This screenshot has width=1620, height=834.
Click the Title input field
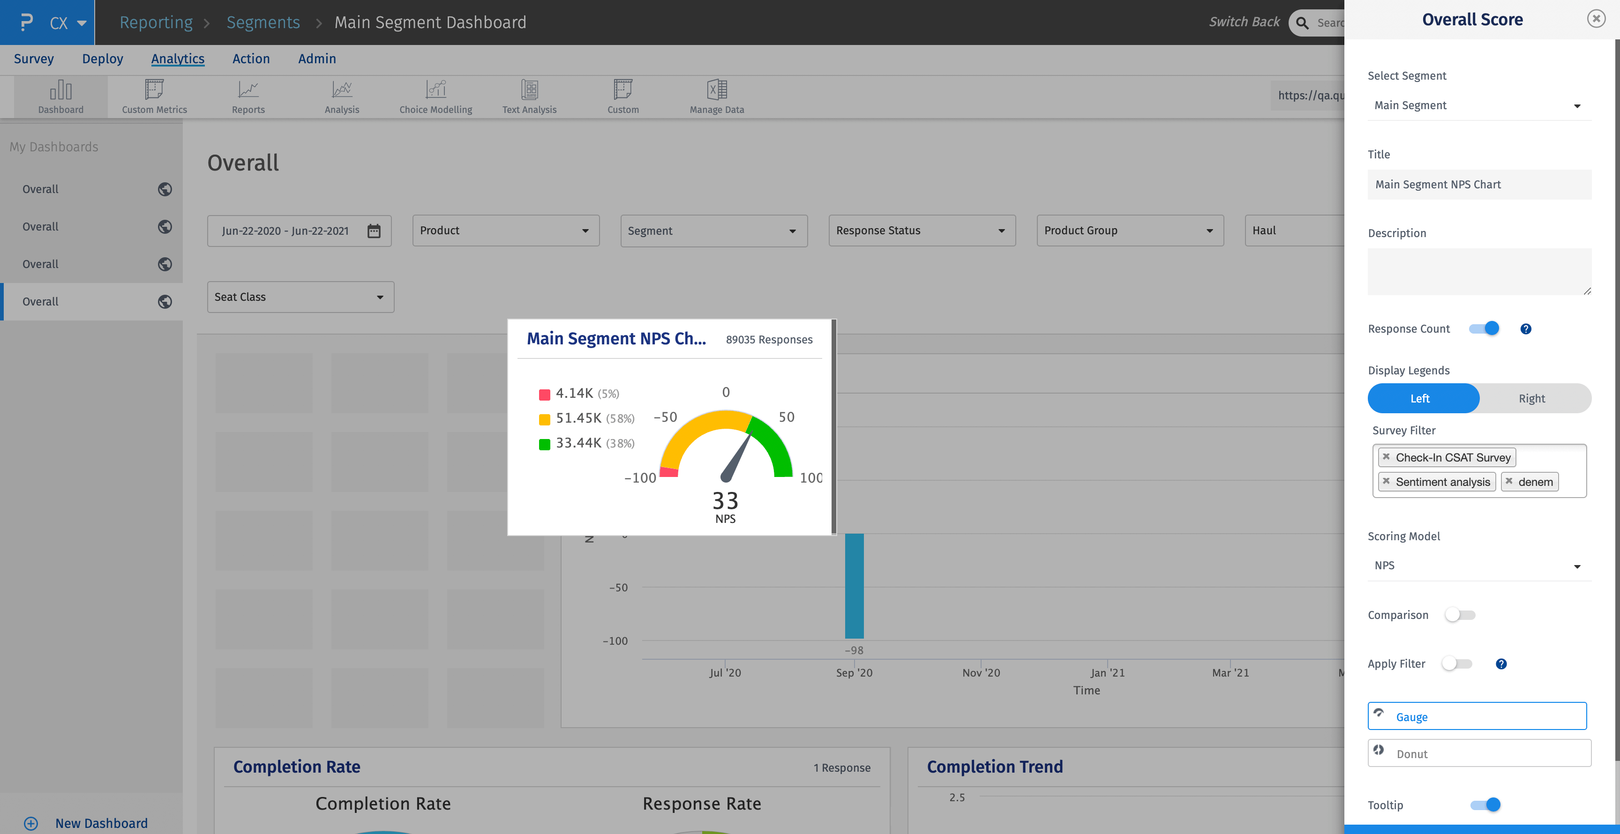click(x=1478, y=184)
